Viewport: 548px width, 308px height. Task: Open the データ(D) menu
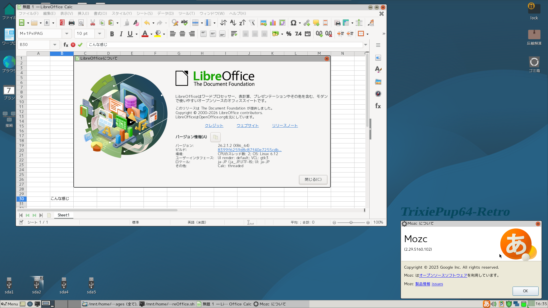165,13
